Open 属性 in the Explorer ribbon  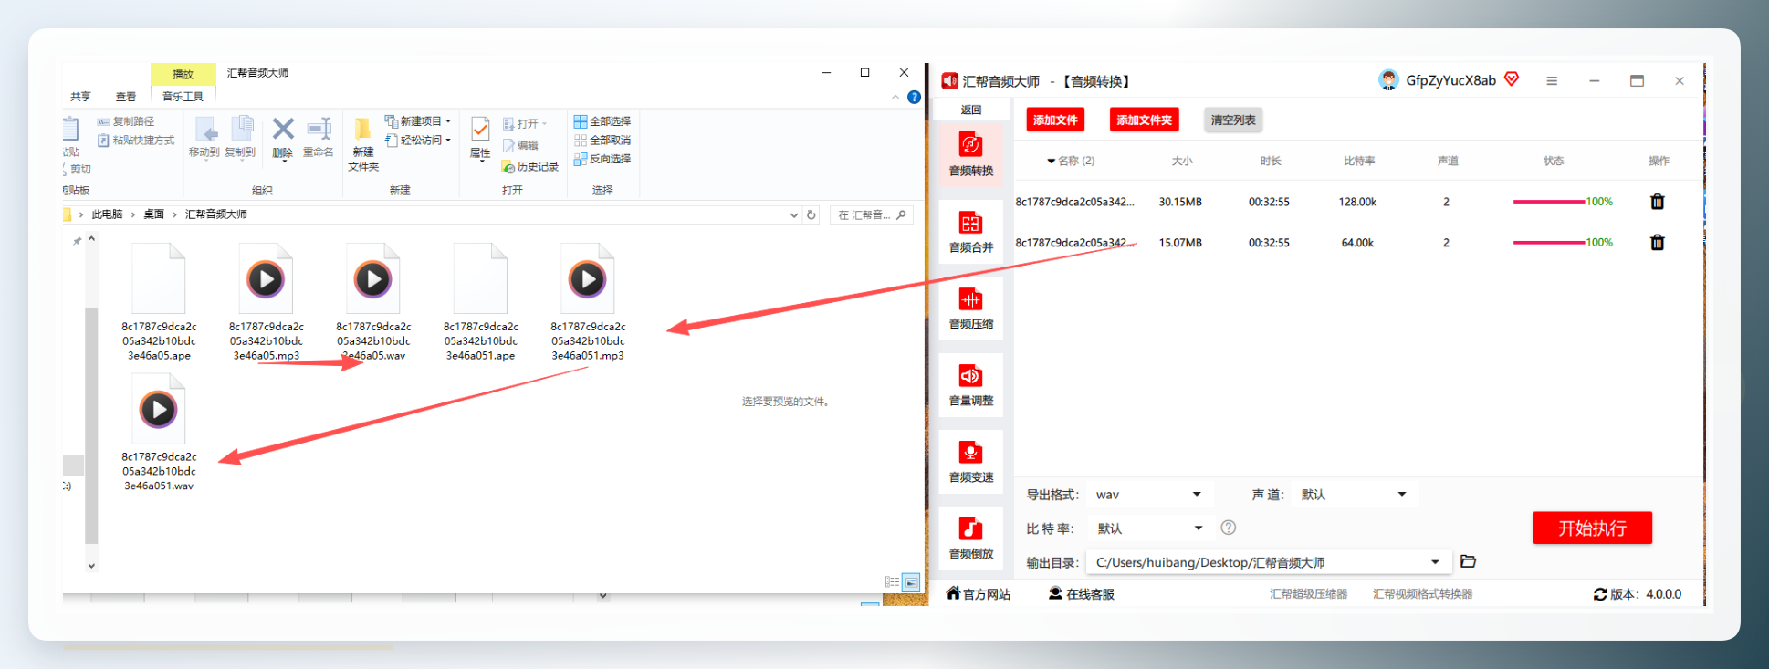click(x=480, y=139)
